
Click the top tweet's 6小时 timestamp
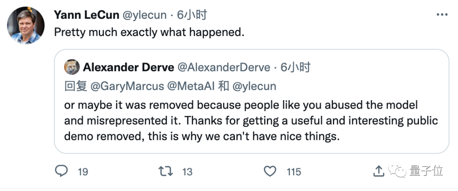tap(192, 15)
